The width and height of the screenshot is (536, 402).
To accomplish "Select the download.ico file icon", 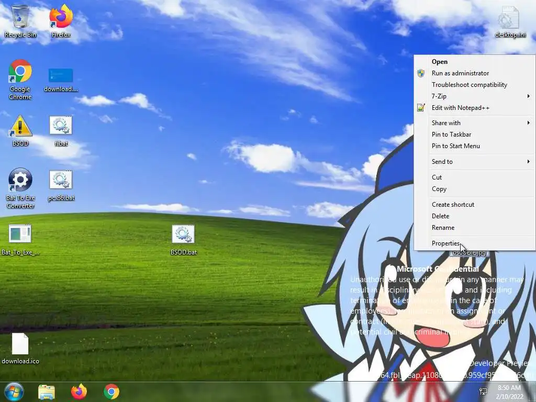I will [x=20, y=349].
